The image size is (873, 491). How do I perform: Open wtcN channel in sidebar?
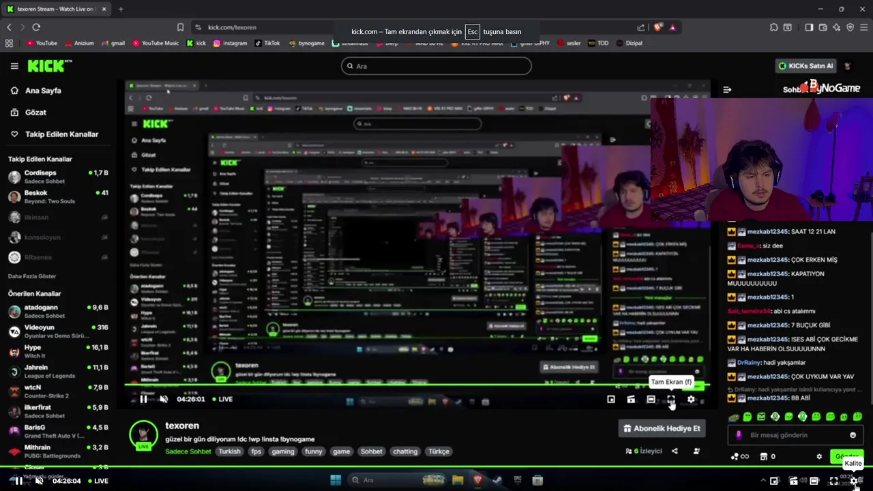[x=58, y=391]
